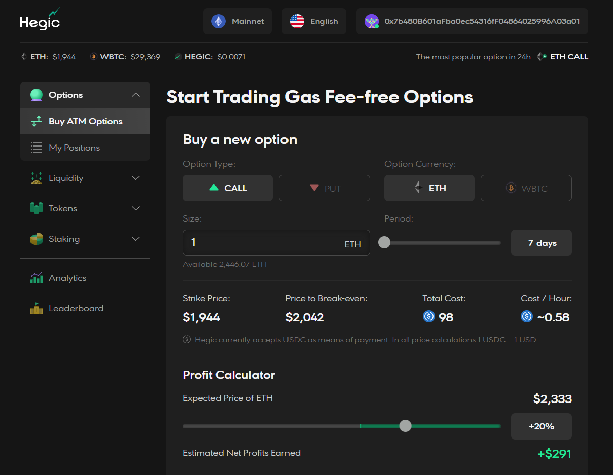Select the PUT option type
Screen dimensions: 613x475
(x=324, y=188)
